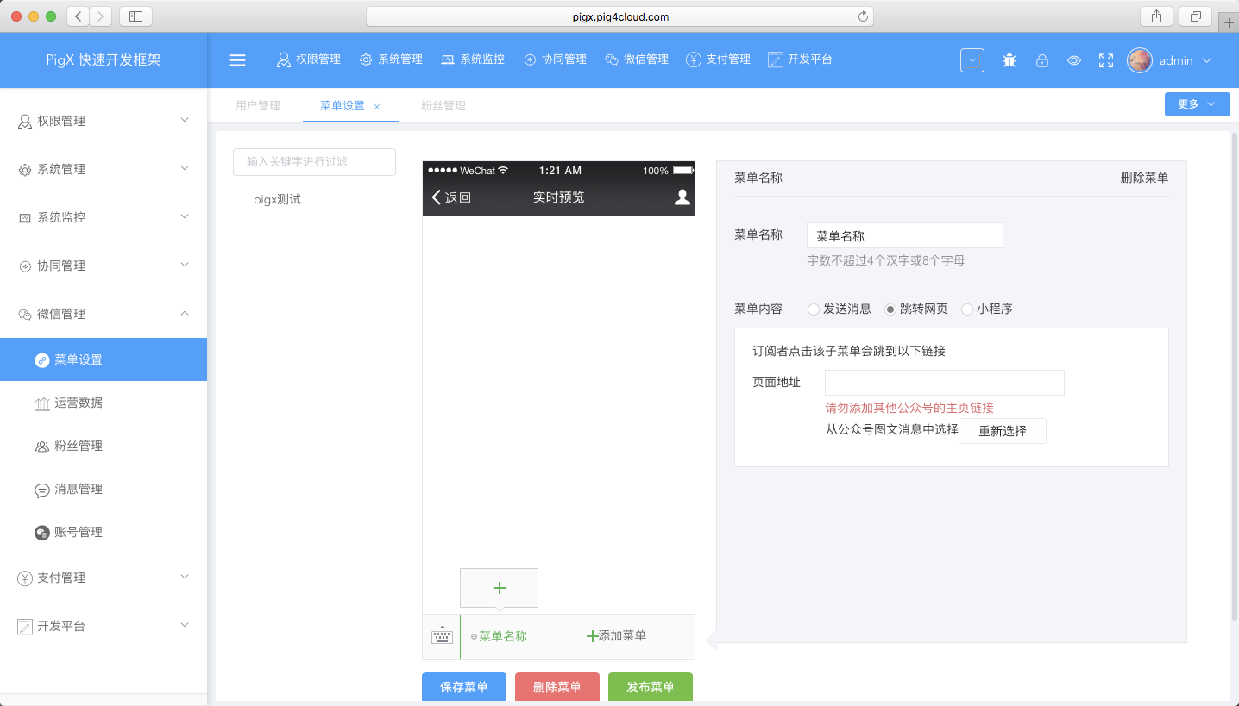This screenshot has height=706, width=1239.
Task: Expand the 支付管理 sidebar section
Action: coord(104,578)
